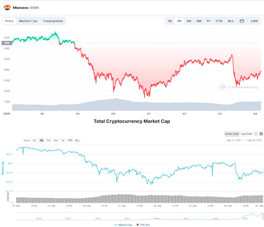
Task: Switch to Linear Scale
Action: click(232, 134)
